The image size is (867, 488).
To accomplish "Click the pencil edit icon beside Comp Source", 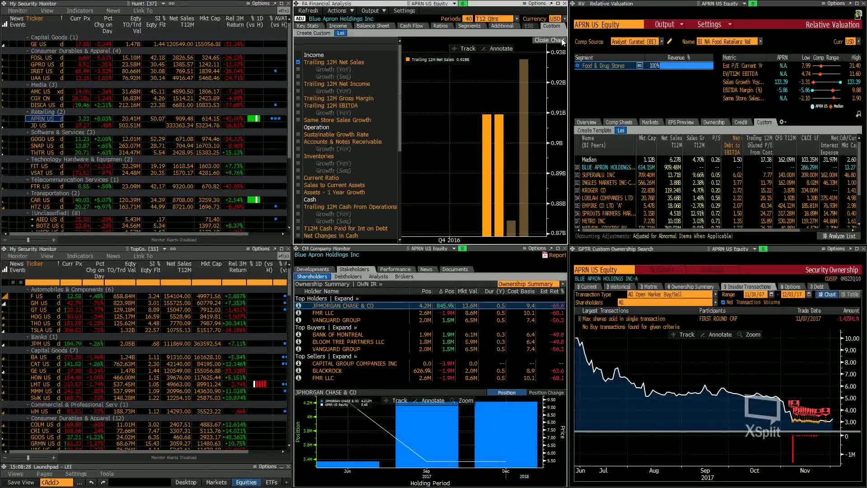I will (x=670, y=42).
